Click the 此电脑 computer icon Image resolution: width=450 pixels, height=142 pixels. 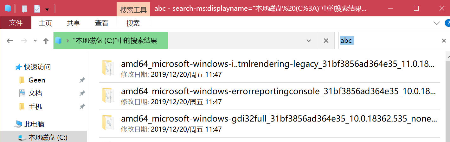[18, 124]
